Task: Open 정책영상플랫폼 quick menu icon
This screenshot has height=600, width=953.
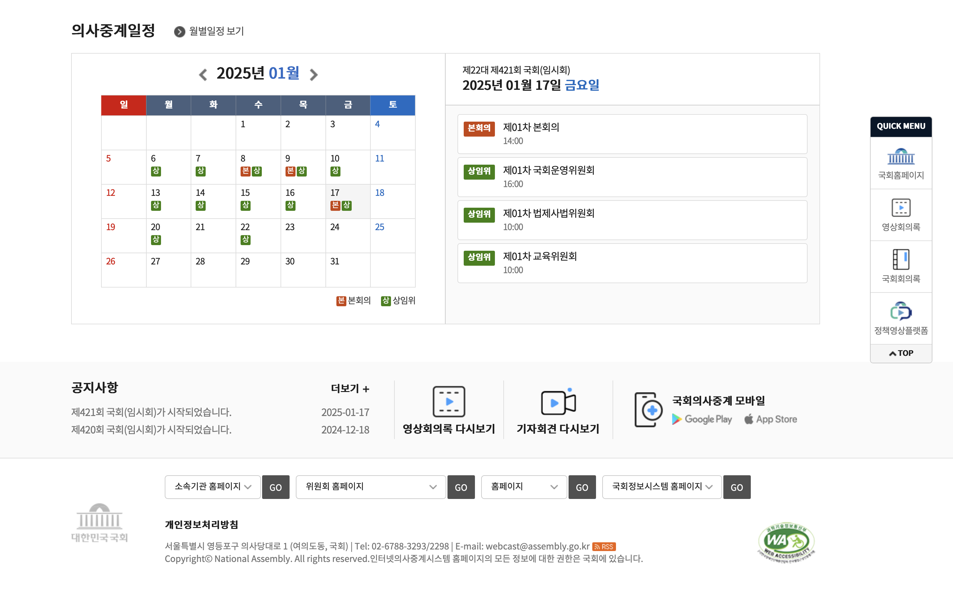Action: point(900,312)
